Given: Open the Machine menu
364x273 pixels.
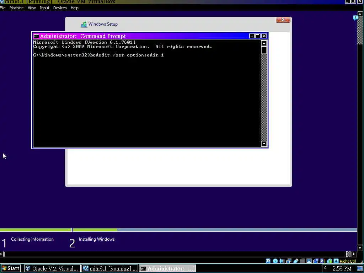Looking at the screenshot, I should click(x=16, y=8).
